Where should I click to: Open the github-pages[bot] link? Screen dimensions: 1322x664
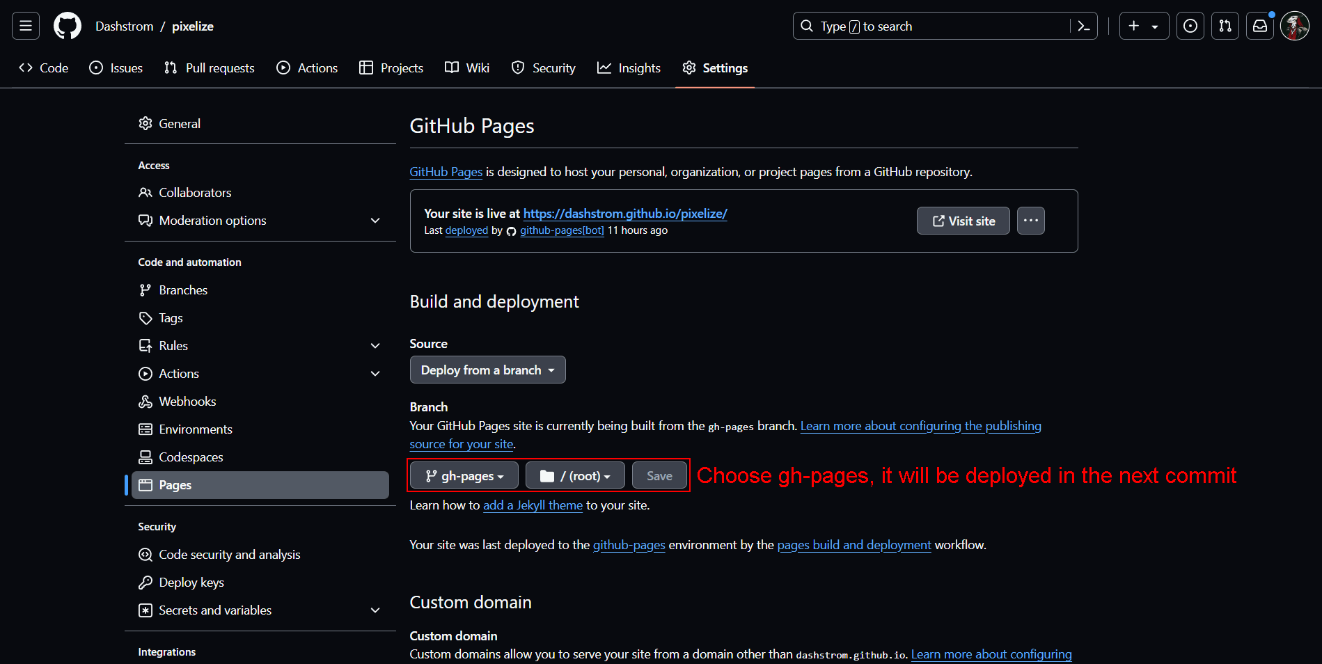(x=562, y=230)
